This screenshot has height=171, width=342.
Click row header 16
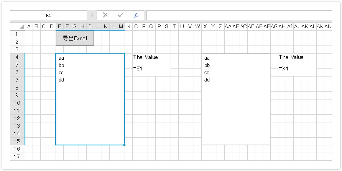click(16, 149)
